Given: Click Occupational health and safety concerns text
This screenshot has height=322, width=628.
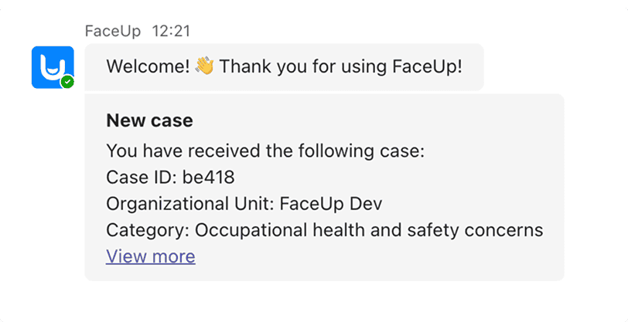Looking at the screenshot, I should tap(369, 230).
